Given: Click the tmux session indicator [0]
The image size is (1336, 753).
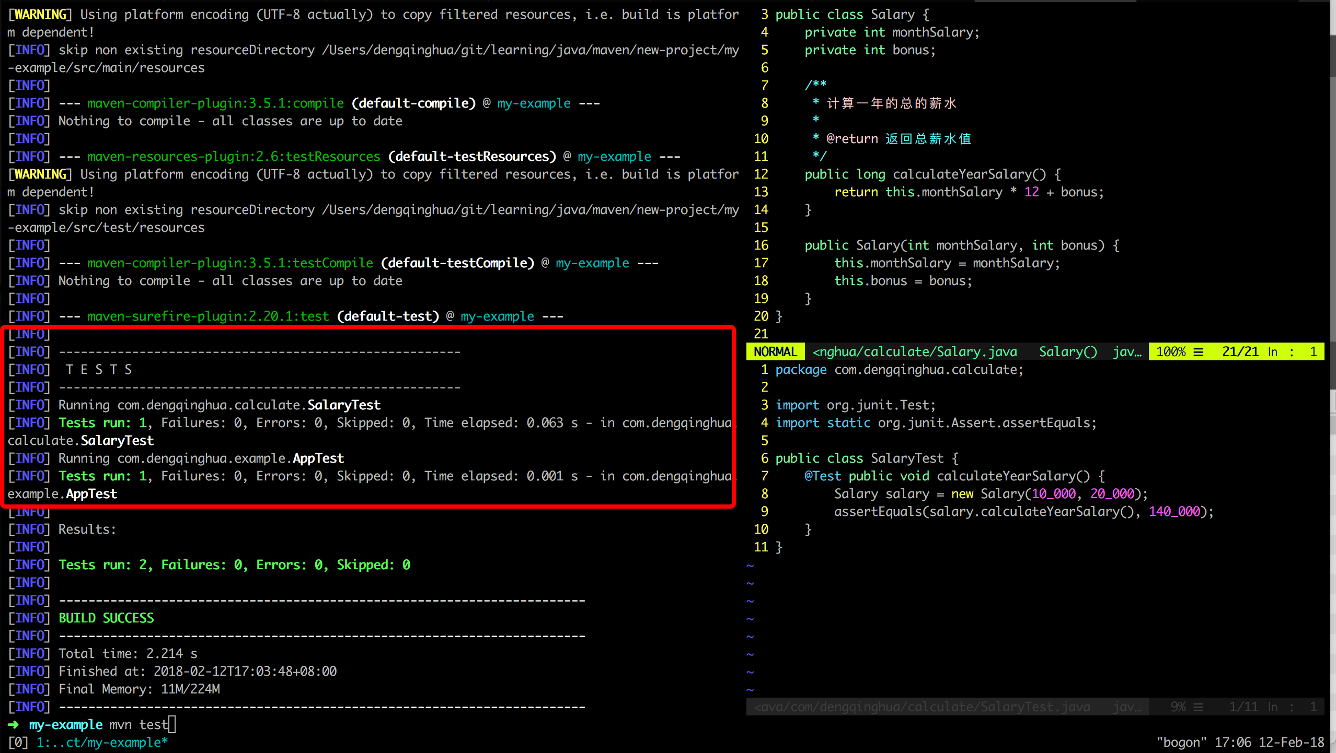Looking at the screenshot, I should pos(18,743).
